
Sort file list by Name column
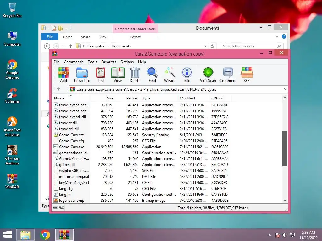(x=71, y=98)
